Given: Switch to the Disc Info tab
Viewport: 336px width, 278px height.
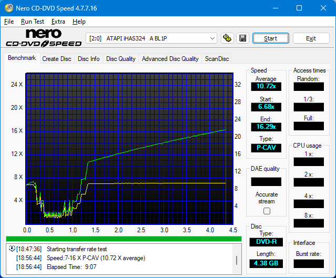Looking at the screenshot, I should (x=88, y=59).
